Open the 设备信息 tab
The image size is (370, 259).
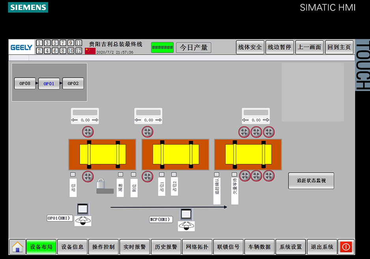pos(72,247)
